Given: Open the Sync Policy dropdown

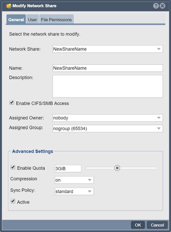Looking at the screenshot, I should click(x=74, y=191).
